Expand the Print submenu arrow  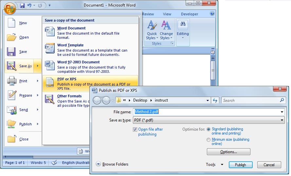(38, 81)
